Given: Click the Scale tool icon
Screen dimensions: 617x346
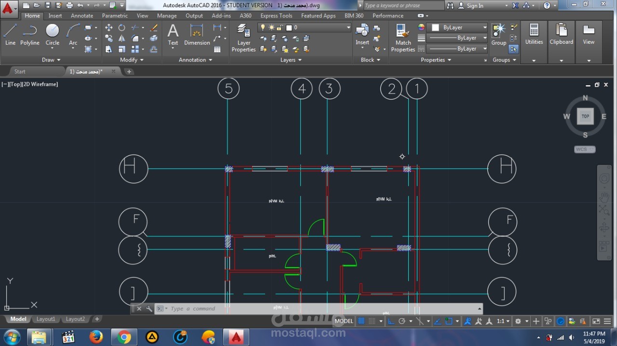Looking at the screenshot, I should pyautogui.click(x=122, y=49).
